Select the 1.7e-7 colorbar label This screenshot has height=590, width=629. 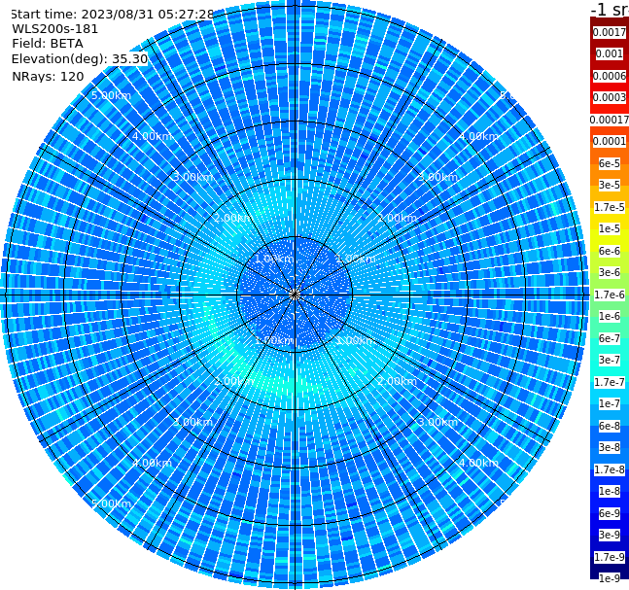coord(610,382)
